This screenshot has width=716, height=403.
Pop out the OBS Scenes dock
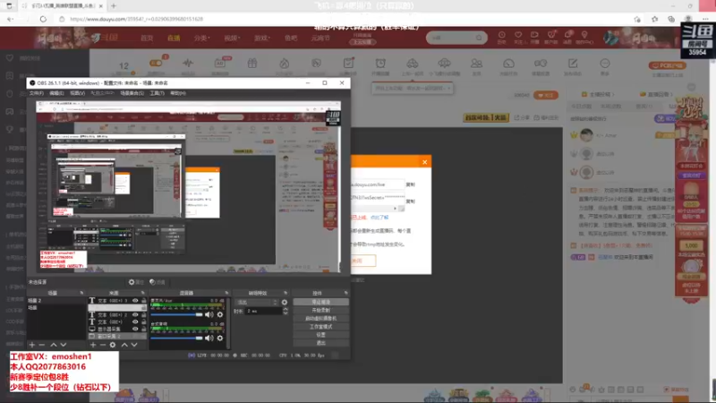click(x=81, y=293)
